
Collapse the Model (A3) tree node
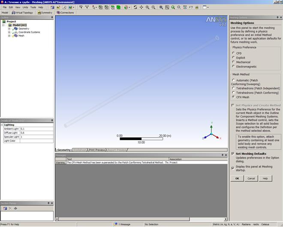3,25
